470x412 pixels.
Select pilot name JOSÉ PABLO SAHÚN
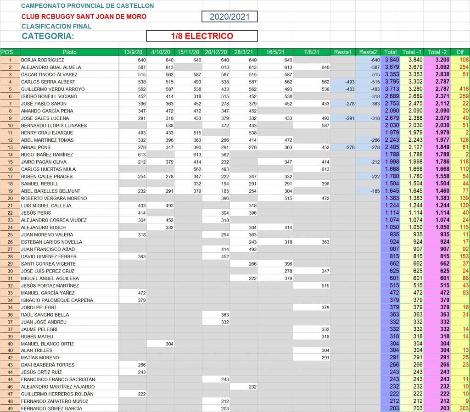coord(44,104)
